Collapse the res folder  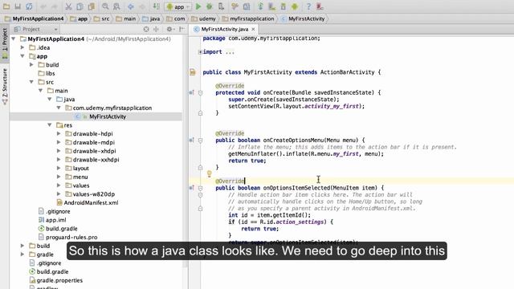tap(50, 125)
